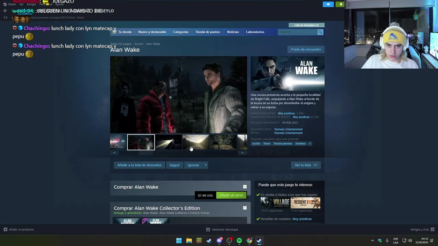Screen dimensions: 438x246
Task: Click the Terror tag
Action: (267, 143)
